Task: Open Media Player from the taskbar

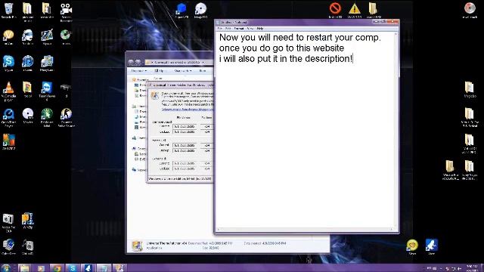Action: (x=41, y=267)
